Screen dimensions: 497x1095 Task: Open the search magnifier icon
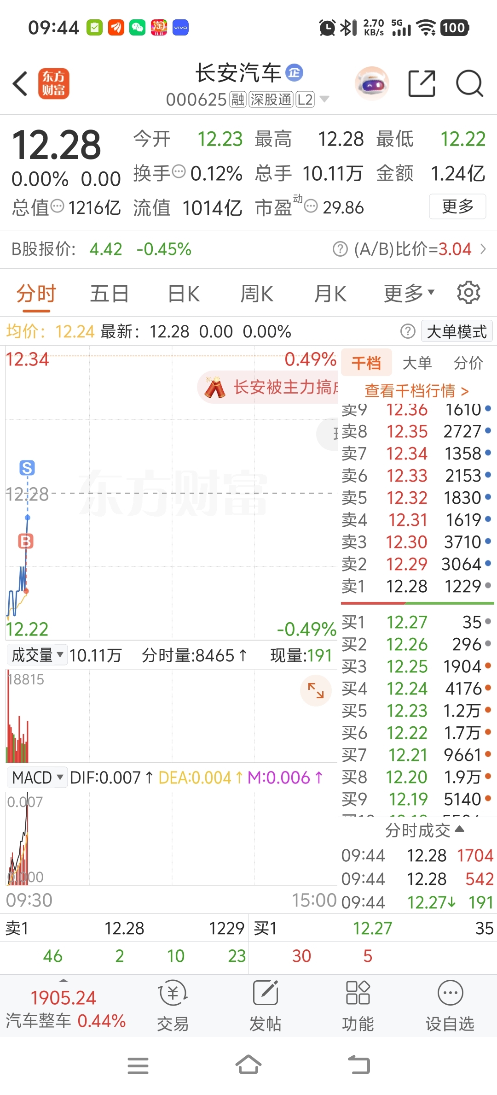pyautogui.click(x=469, y=84)
